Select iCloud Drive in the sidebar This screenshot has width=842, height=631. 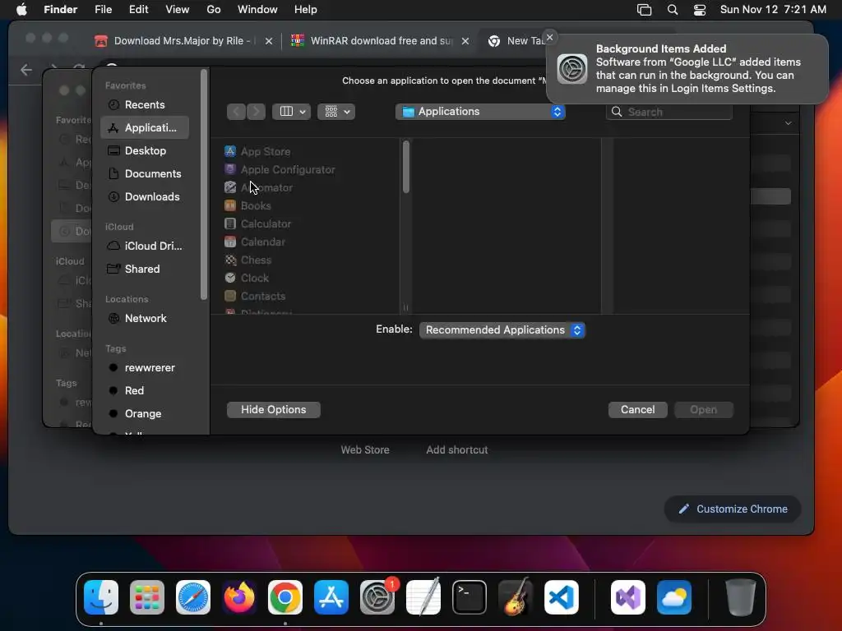click(x=145, y=246)
